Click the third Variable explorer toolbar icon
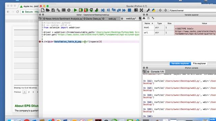This screenshot has height=121, width=216. (x=153, y=18)
